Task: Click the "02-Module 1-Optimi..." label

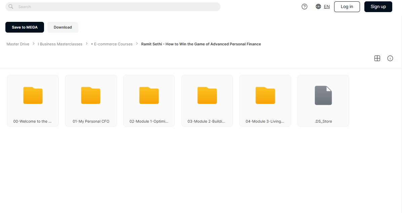Action: pyautogui.click(x=149, y=122)
